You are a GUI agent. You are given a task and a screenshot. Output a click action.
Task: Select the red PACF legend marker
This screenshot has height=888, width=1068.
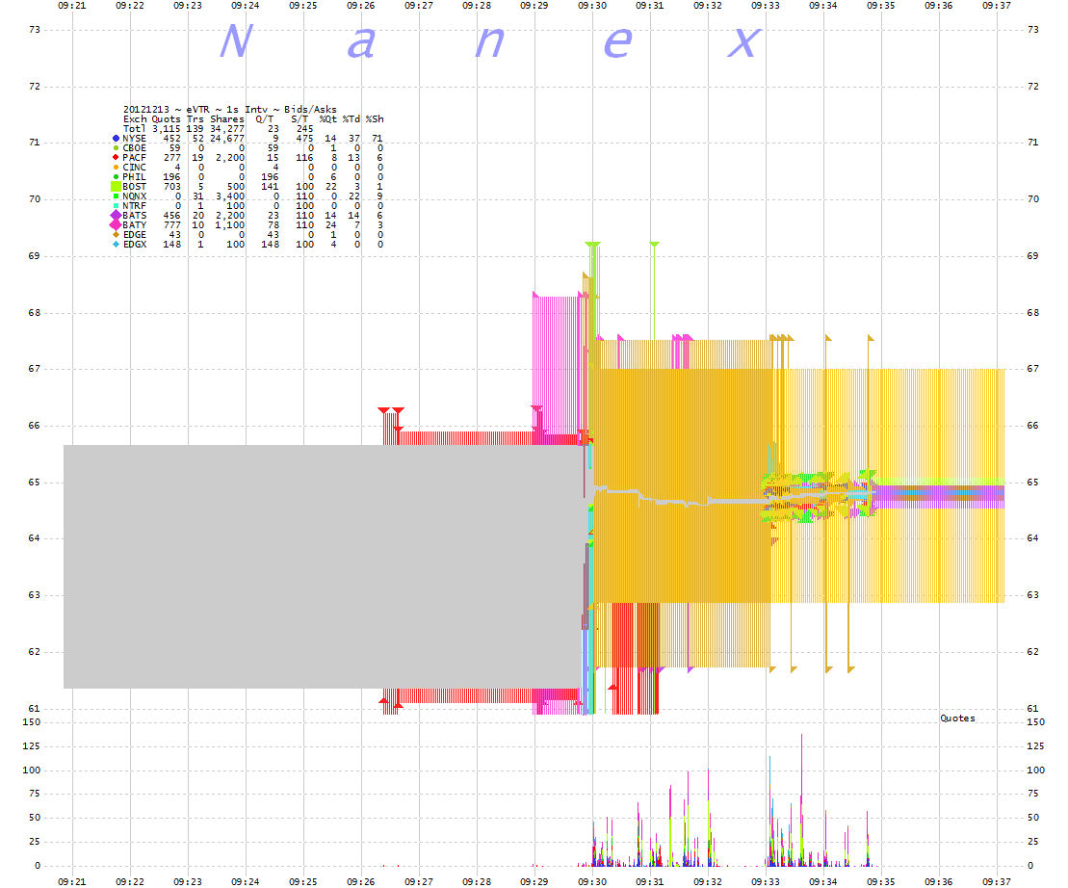[x=116, y=157]
